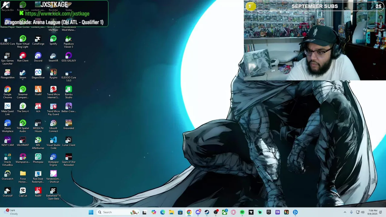Open the Meta Quest Link shortcut

tap(8, 109)
